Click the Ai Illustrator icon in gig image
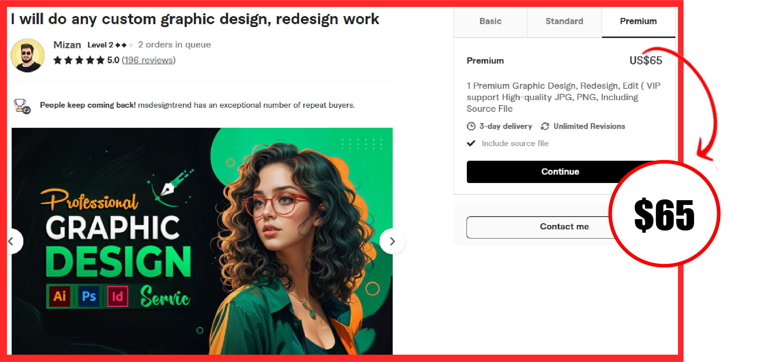Image resolution: width=762 pixels, height=362 pixels. 60,296
